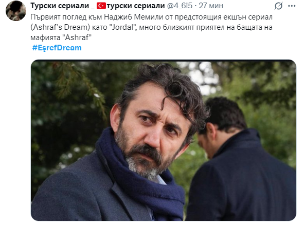Click the "(Ashraf's Dream)" text in the post

click(x=60, y=27)
